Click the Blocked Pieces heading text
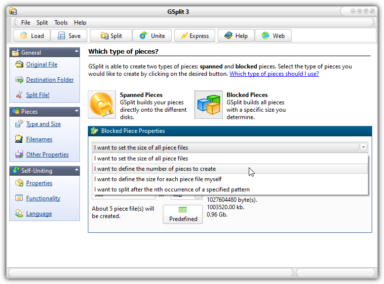Screen dimensions: 384x284 (x=247, y=95)
